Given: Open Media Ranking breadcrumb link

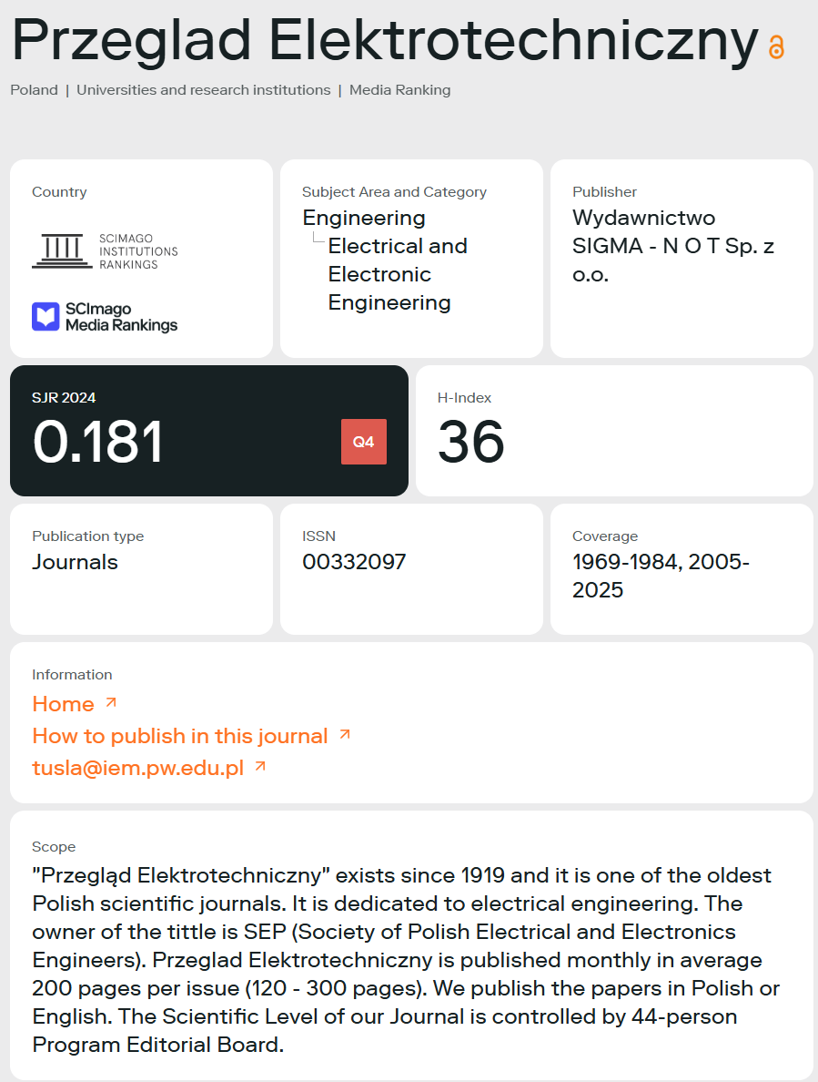Looking at the screenshot, I should point(400,90).
